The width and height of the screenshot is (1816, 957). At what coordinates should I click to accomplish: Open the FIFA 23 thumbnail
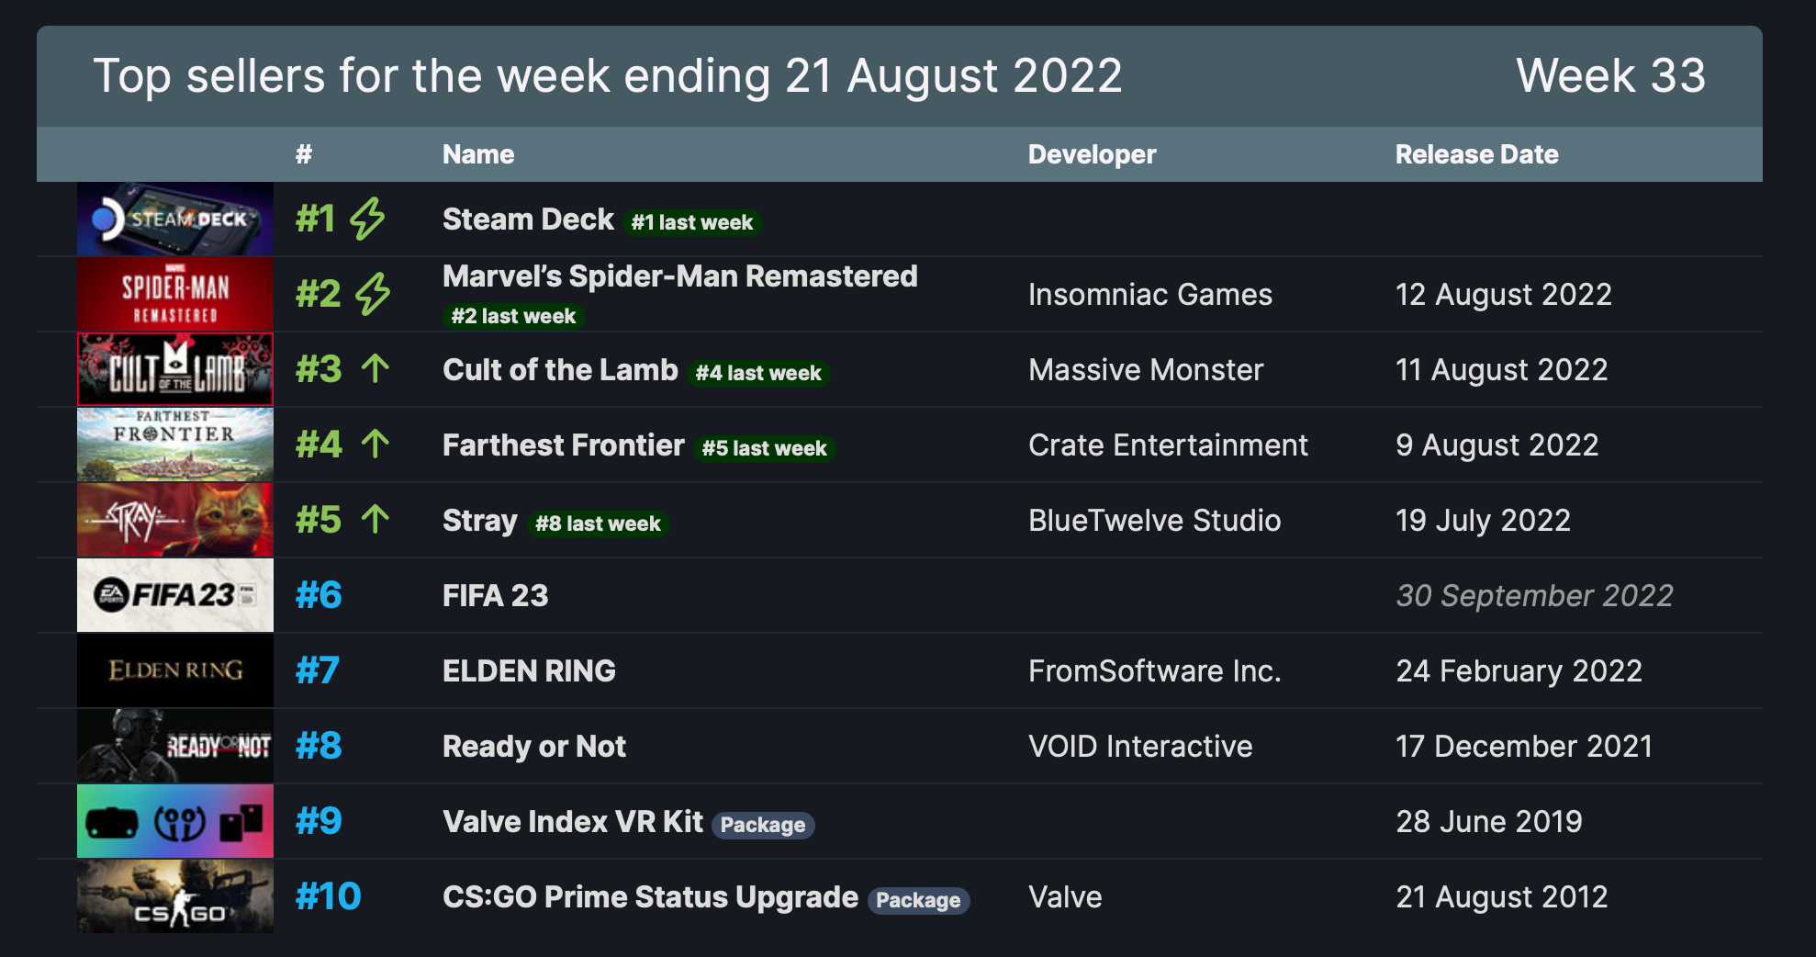click(x=174, y=595)
